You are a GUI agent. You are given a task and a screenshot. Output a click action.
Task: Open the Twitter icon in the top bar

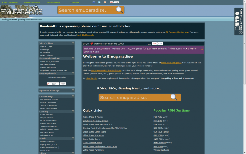point(99,2)
